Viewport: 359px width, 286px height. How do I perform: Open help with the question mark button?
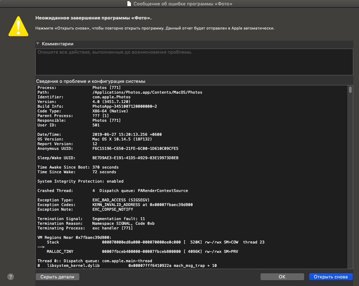pos(10,277)
